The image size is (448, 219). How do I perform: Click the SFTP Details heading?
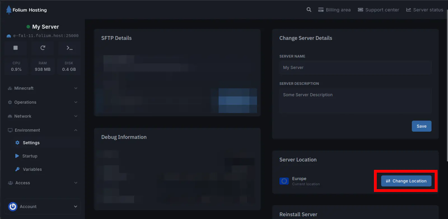click(116, 38)
